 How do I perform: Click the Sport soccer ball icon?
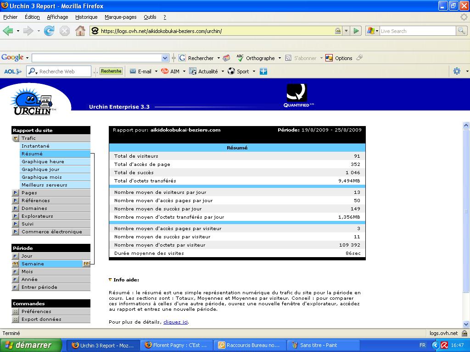pos(231,71)
